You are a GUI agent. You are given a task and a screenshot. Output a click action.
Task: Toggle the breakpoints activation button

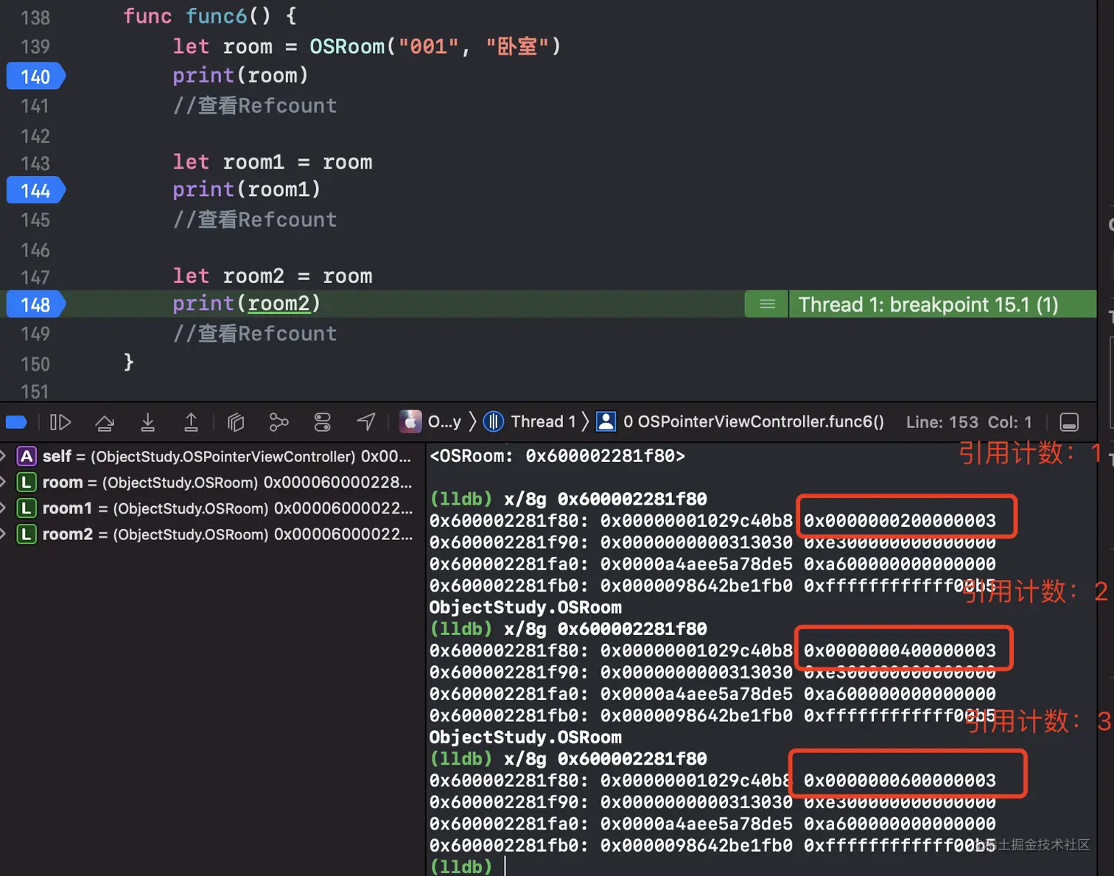coord(16,422)
